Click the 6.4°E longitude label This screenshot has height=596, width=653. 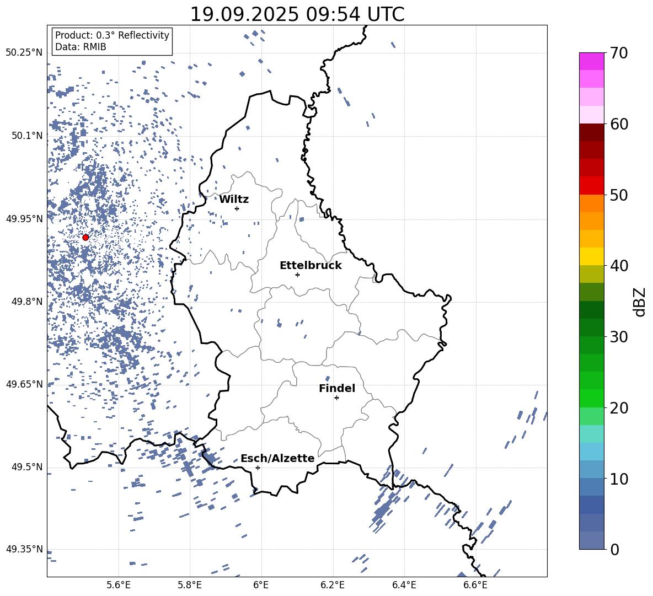[x=404, y=585]
